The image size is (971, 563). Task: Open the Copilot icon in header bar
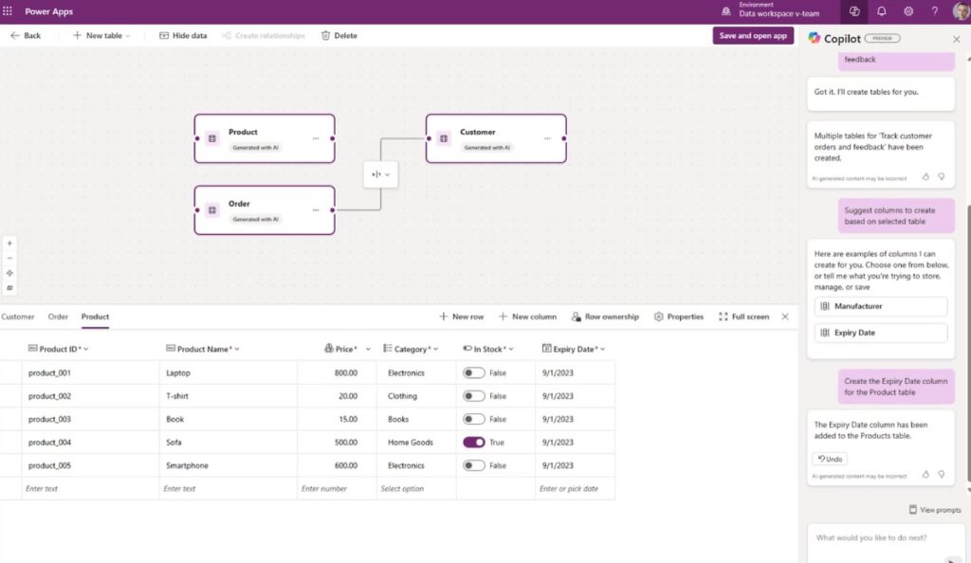point(854,11)
